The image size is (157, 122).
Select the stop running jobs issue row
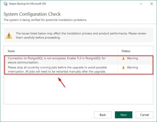click(x=78, y=69)
